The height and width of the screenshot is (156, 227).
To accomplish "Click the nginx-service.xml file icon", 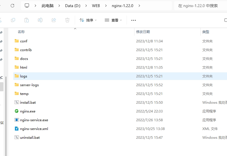I will (17, 129).
